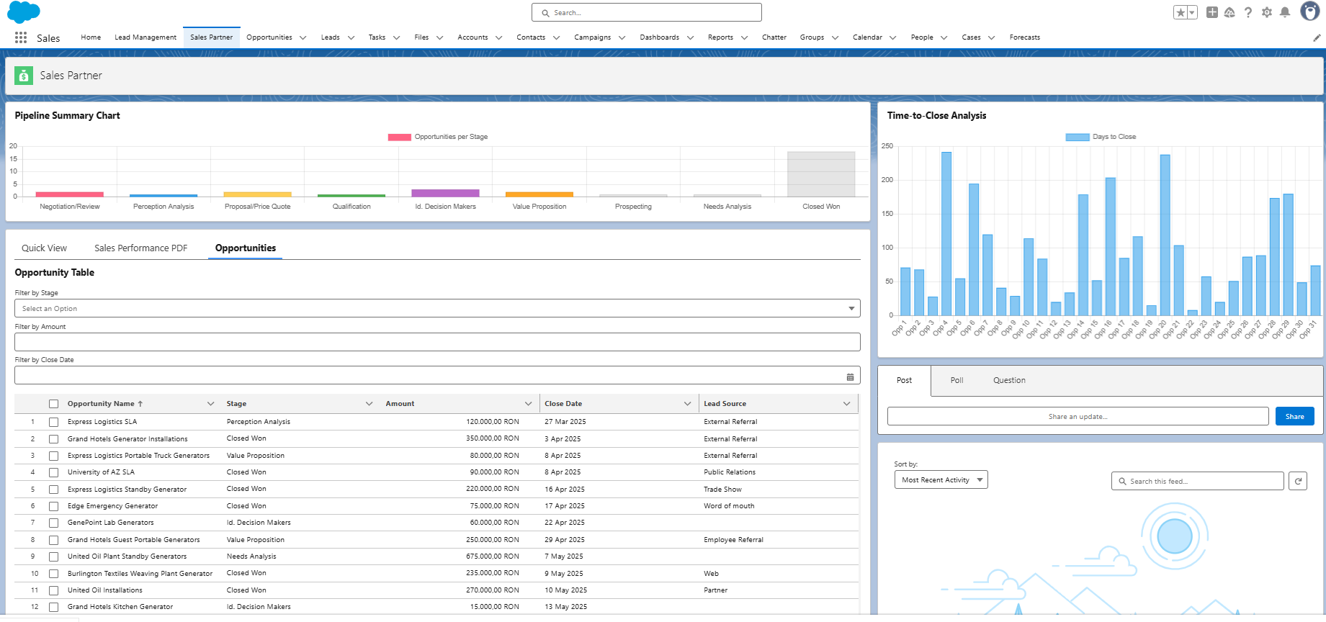Viewport: 1326px width, 622px height.
Task: Tick the United Oil Plant Standby Generators checkbox
Action: [x=53, y=557]
